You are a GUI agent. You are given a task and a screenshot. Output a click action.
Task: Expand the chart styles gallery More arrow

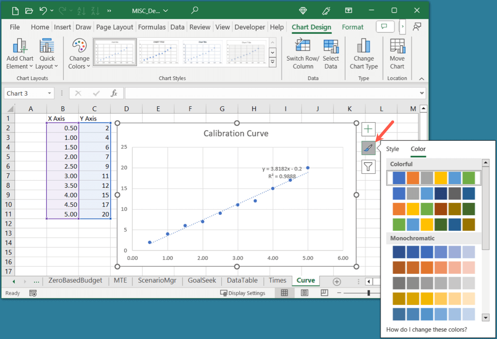pyautogui.click(x=272, y=62)
